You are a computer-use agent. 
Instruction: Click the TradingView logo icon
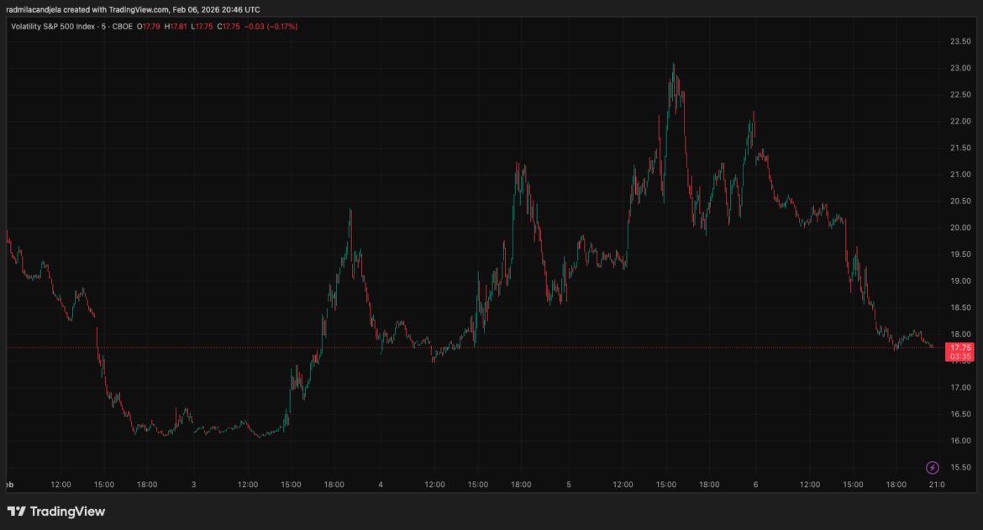pyautogui.click(x=15, y=511)
